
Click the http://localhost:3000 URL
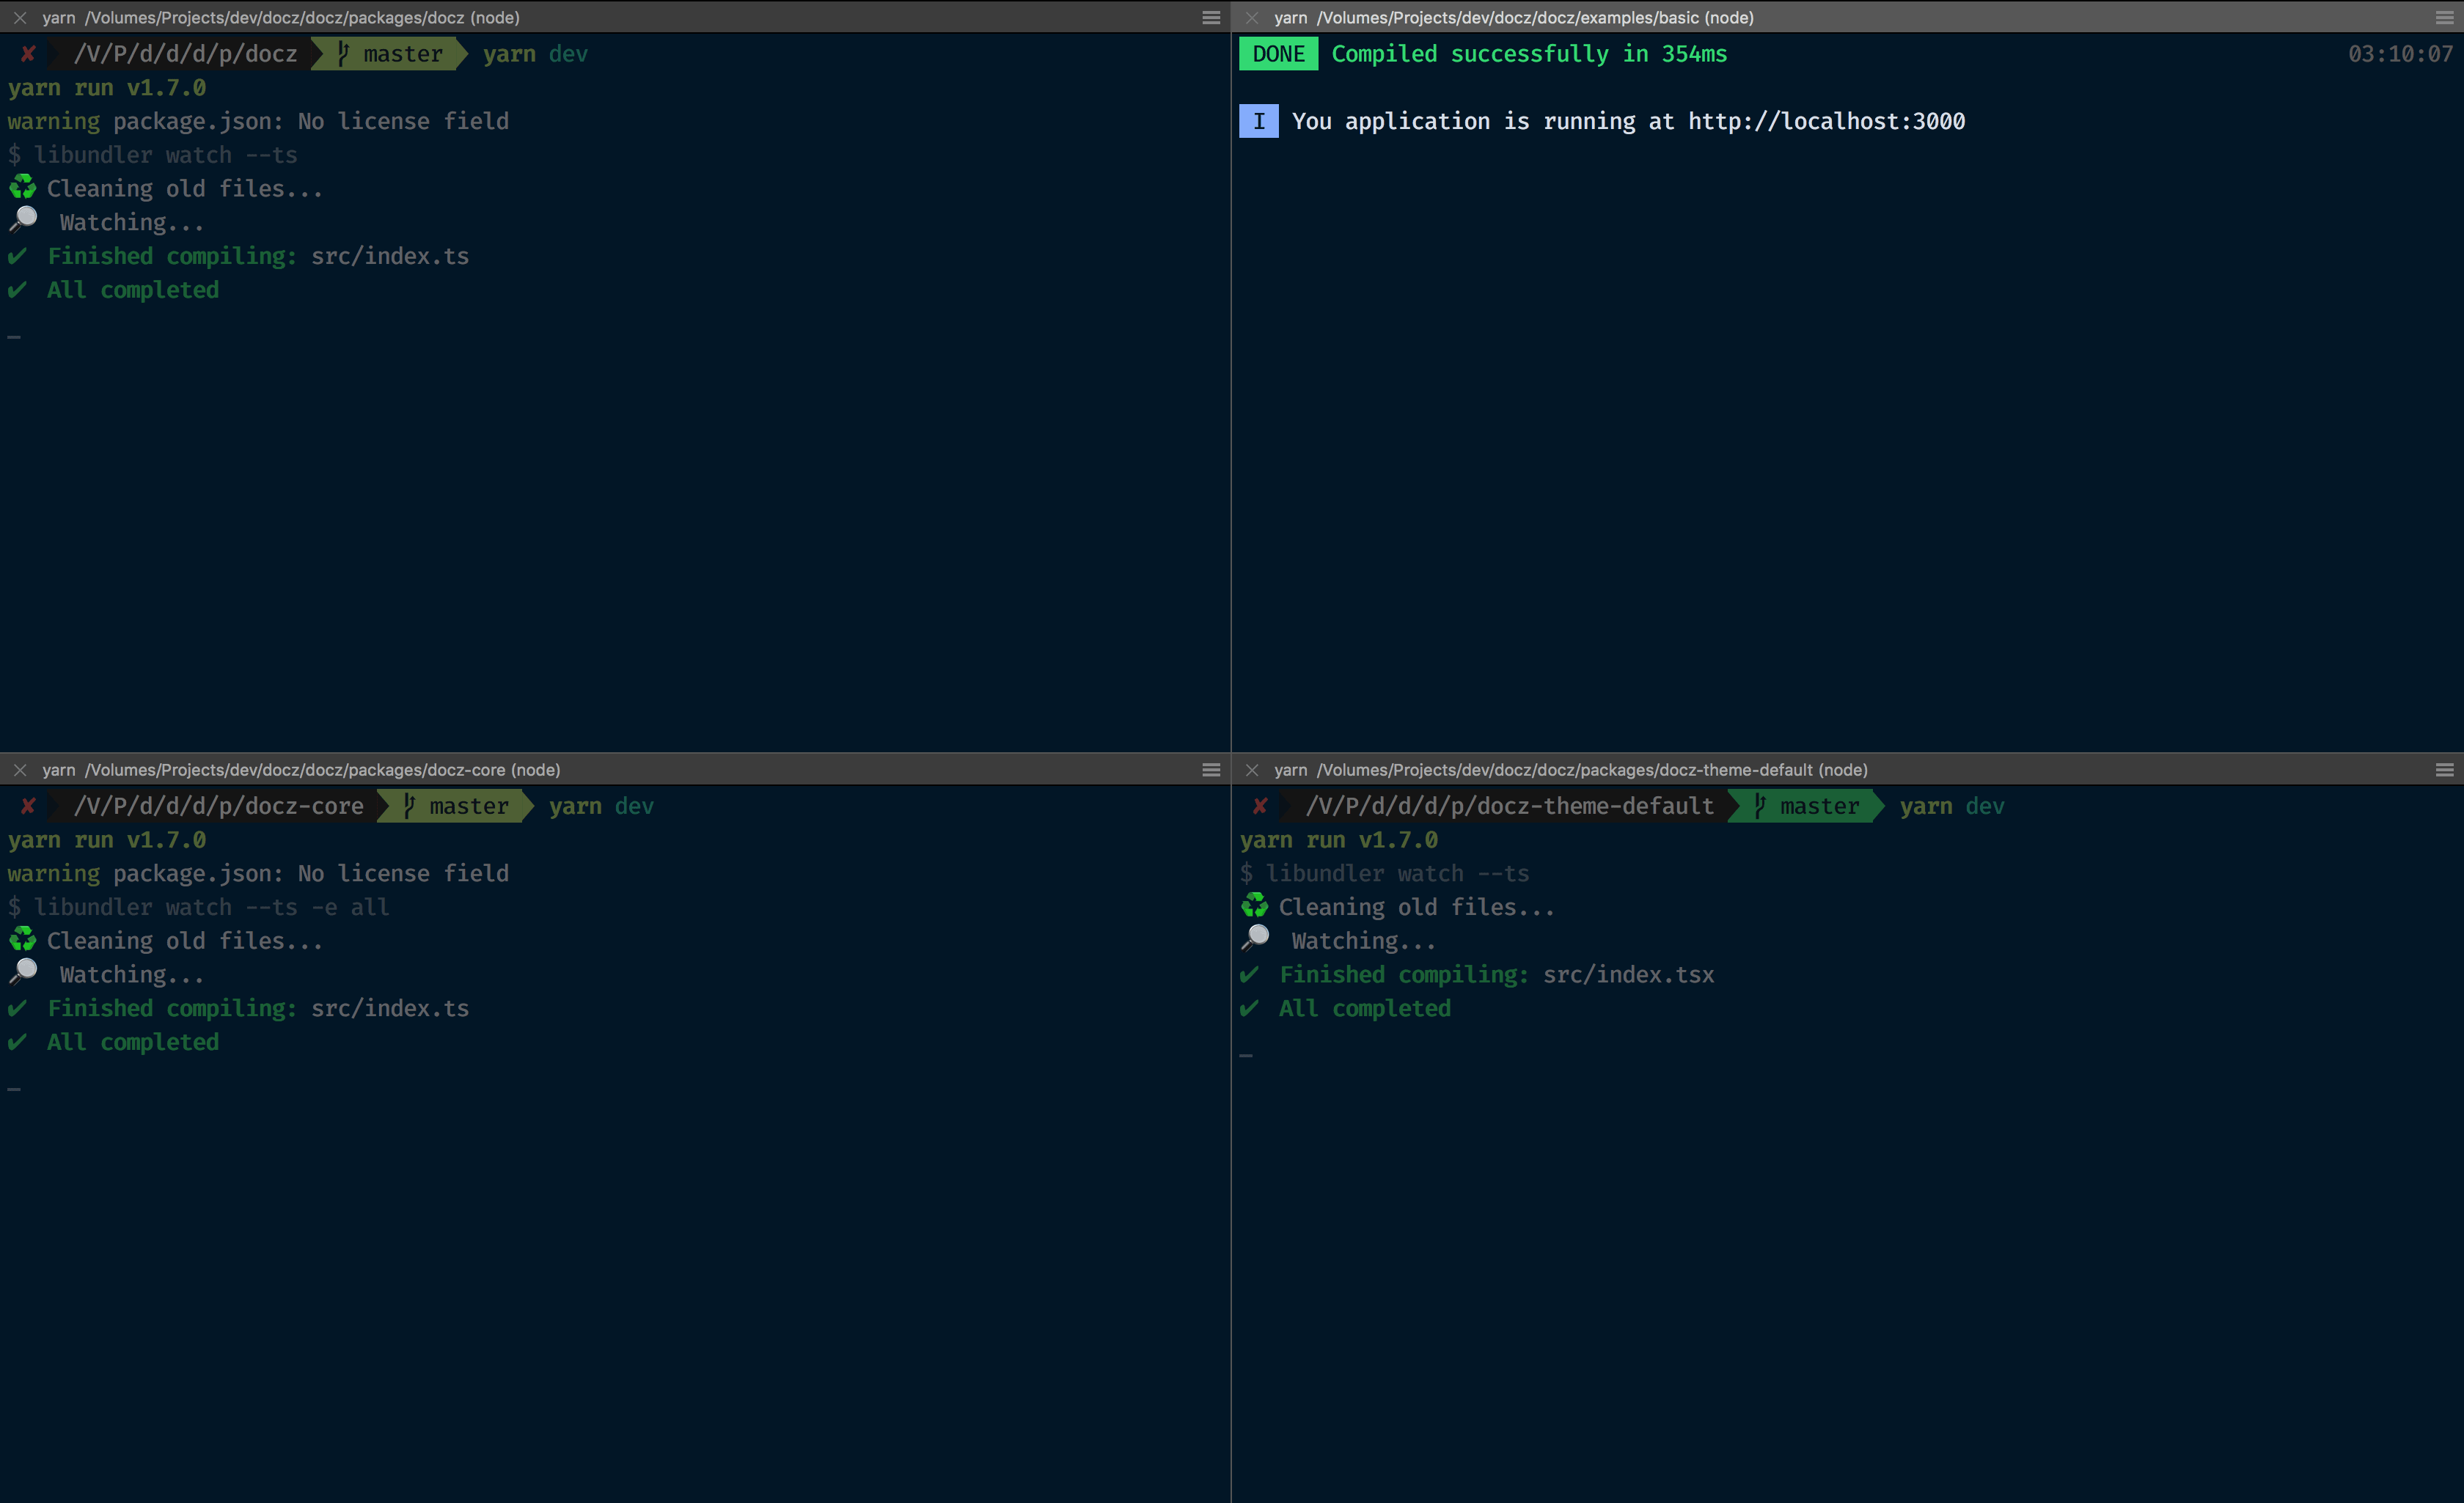coord(1826,122)
